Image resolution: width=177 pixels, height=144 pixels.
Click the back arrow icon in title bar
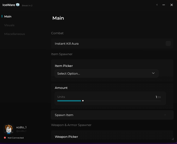pos(157,5)
